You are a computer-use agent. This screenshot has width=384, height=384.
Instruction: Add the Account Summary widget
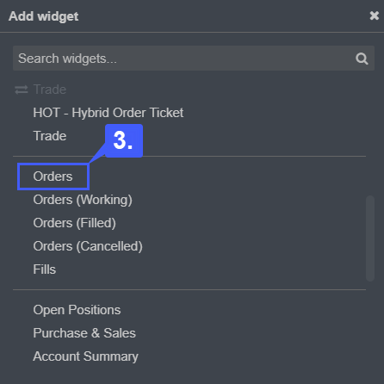click(85, 356)
